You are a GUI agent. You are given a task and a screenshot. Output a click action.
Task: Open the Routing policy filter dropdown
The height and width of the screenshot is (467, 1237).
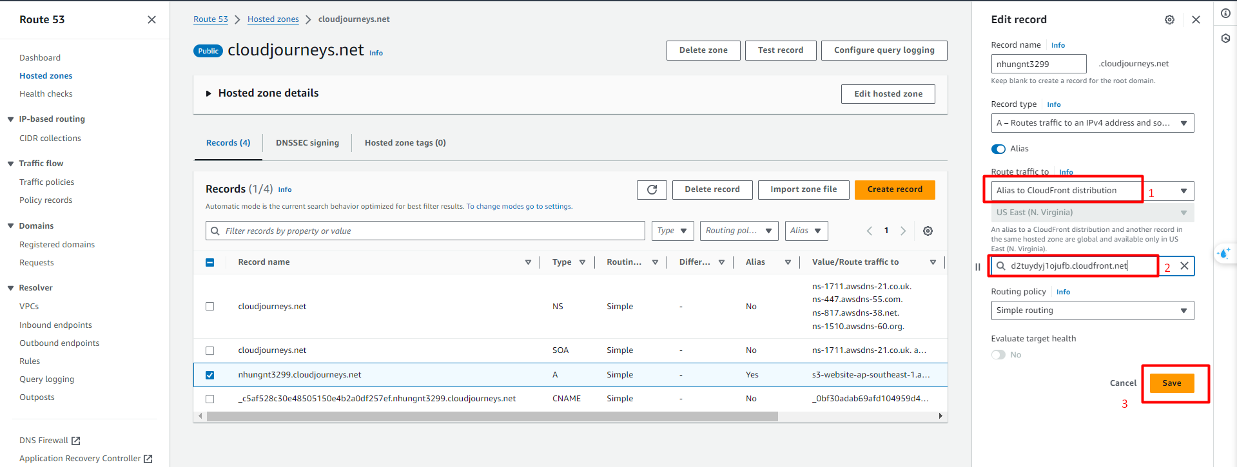[739, 231]
